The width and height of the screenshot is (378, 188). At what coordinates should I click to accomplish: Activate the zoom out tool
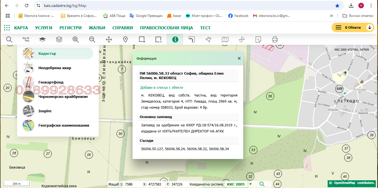(x=92, y=39)
